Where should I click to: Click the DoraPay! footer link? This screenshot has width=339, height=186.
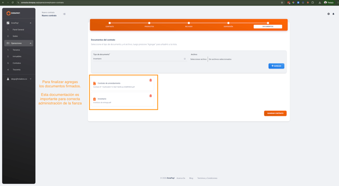171,178
